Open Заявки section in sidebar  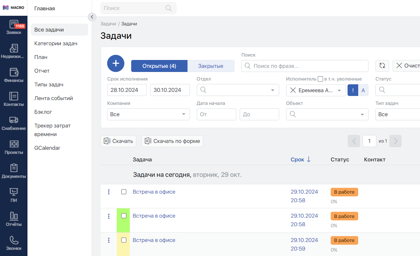(14, 27)
